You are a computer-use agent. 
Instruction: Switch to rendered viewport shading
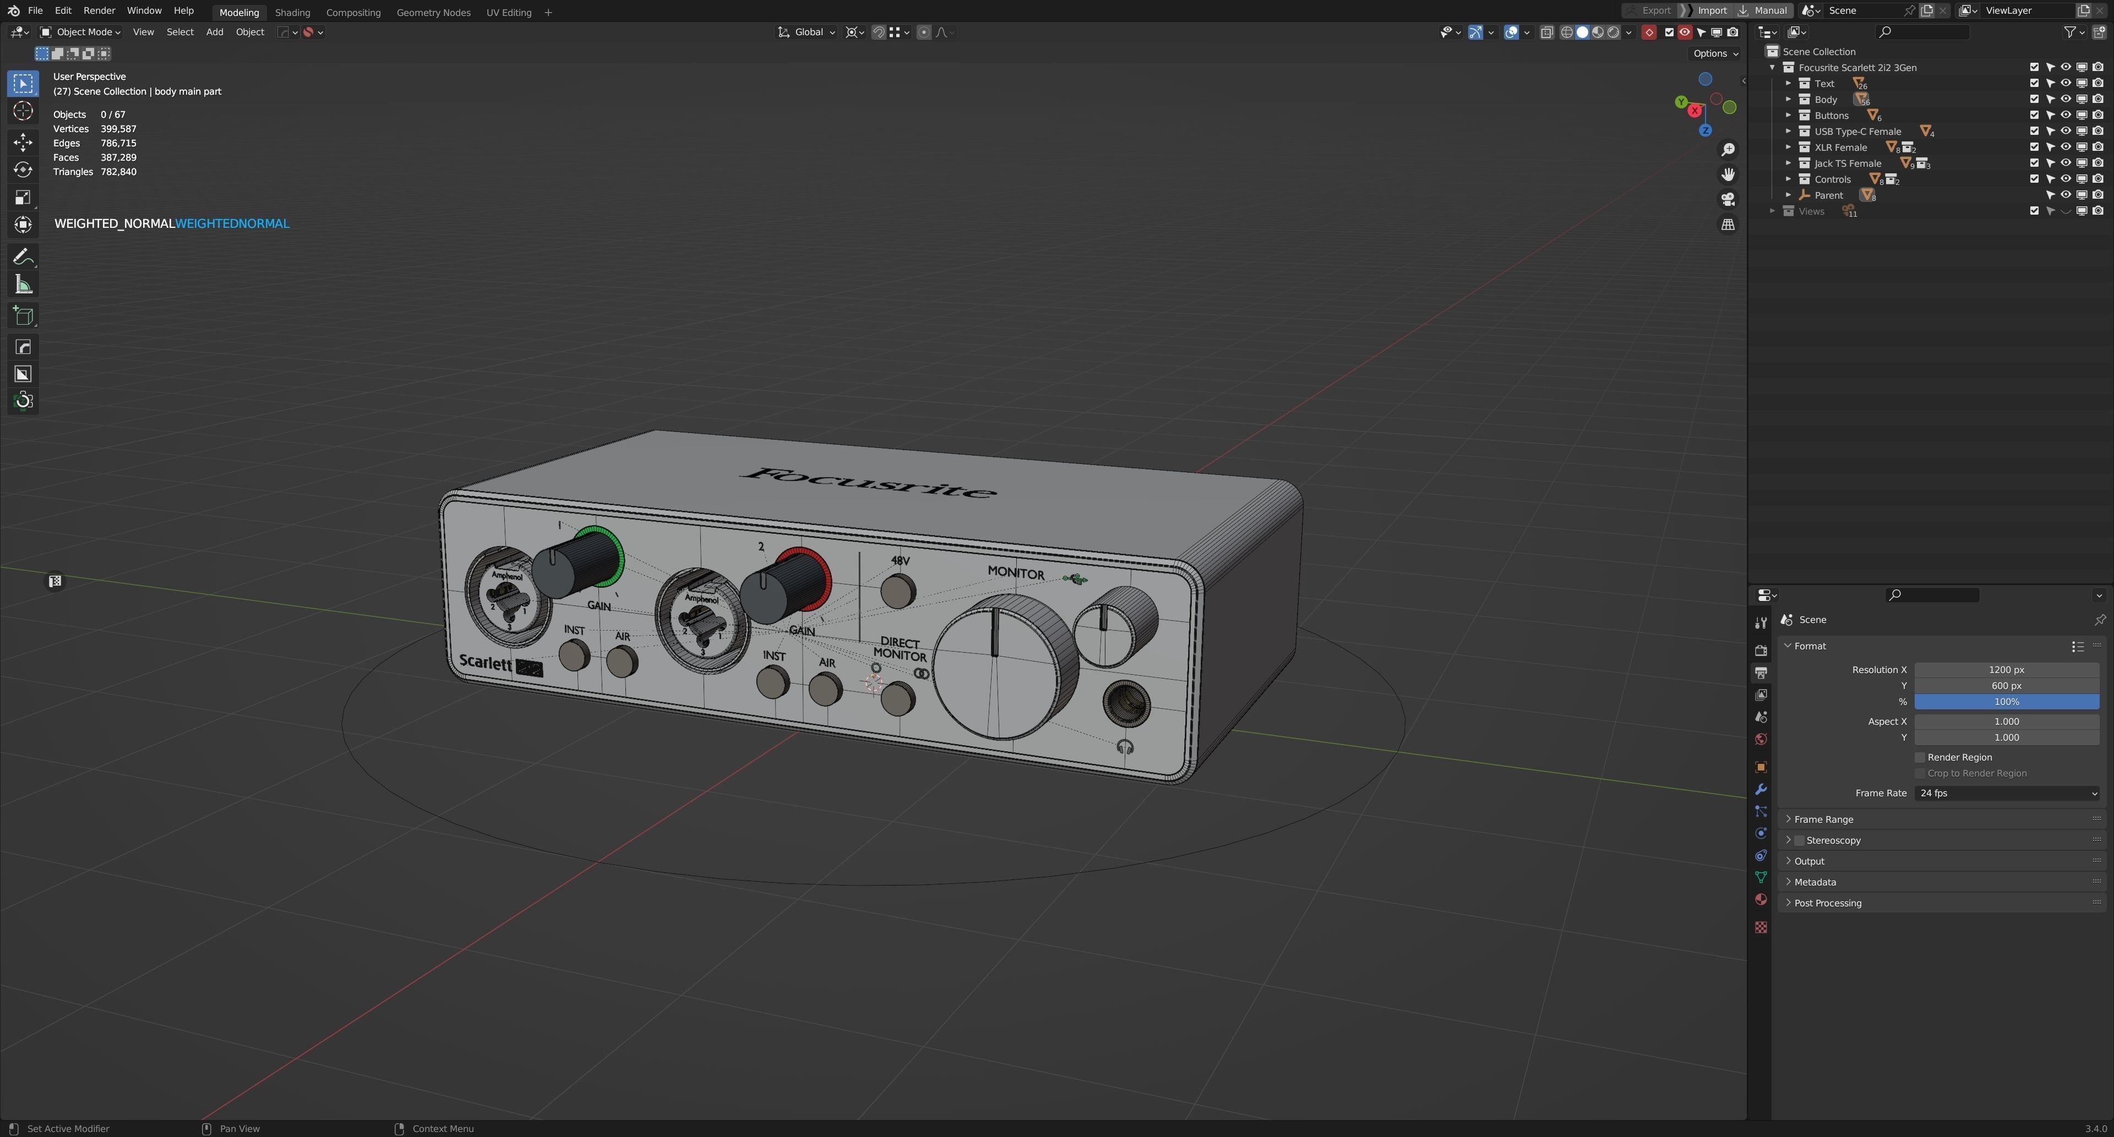point(1614,32)
